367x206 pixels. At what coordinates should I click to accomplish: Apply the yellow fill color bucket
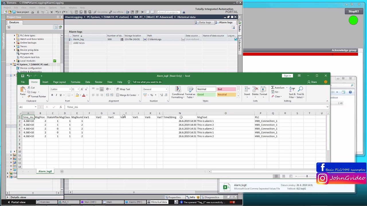point(77,95)
